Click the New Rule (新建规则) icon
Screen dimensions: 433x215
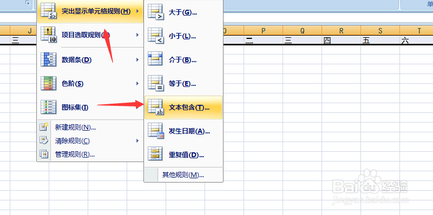pyautogui.click(x=44, y=127)
